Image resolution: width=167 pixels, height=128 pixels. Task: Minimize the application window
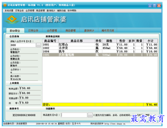[x=150, y=5]
